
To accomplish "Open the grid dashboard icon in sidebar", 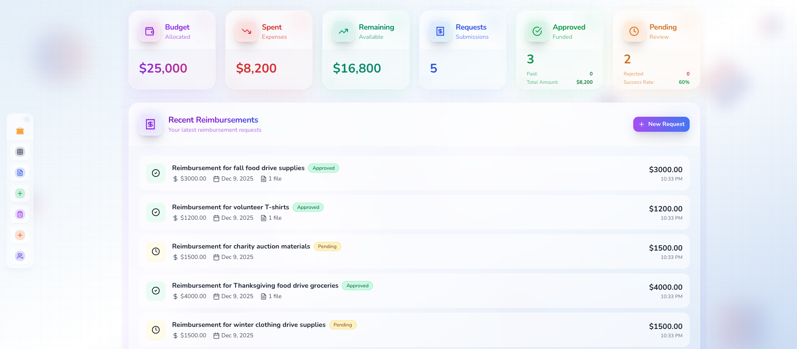I will pos(20,152).
